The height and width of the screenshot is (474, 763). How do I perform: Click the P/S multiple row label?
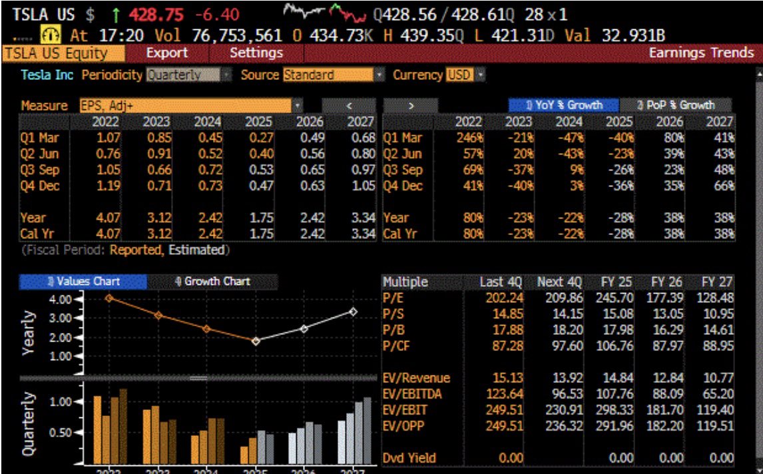(x=393, y=314)
